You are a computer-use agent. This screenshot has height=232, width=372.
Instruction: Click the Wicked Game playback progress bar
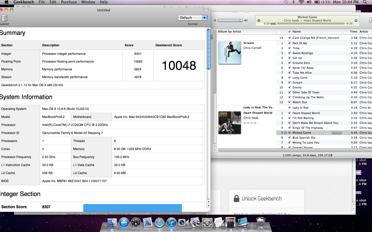(307, 24)
